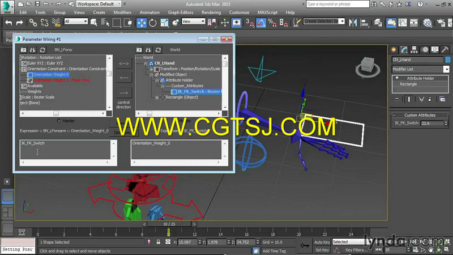Click the Save File icon in quick access bar
Screen dimensions: 453x255
pos(37,4)
